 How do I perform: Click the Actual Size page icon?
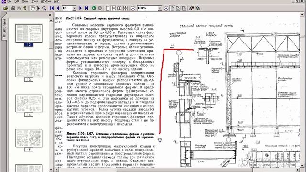point(172,8)
